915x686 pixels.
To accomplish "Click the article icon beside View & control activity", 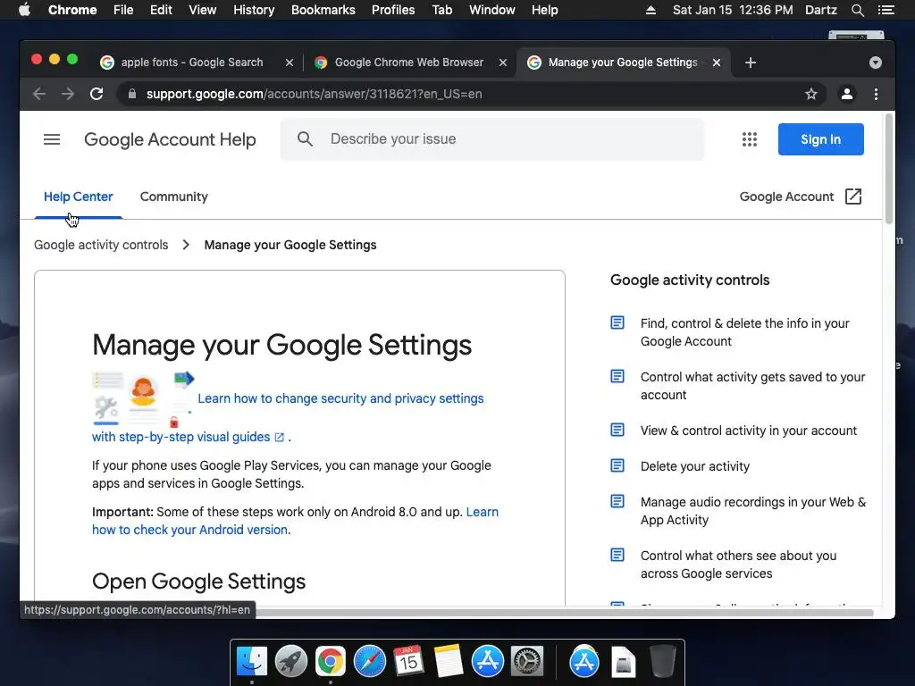I will click(x=617, y=430).
